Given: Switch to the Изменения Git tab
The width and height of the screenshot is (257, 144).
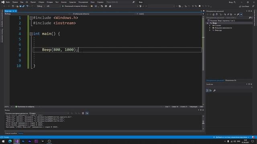Looking at the screenshot, I should (231, 80).
